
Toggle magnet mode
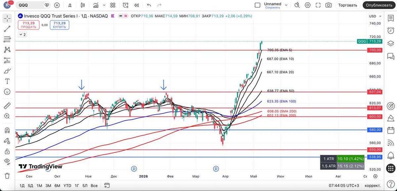point(7,130)
